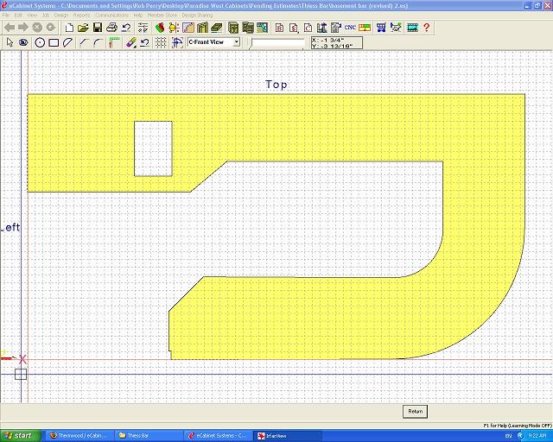Click the Return button
The image size is (553, 442).
[x=415, y=411]
